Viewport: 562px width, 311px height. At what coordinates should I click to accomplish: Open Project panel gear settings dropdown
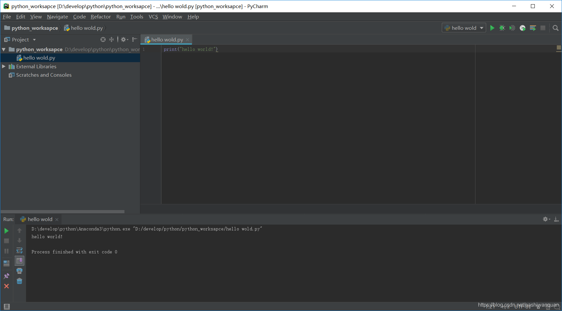coord(124,39)
